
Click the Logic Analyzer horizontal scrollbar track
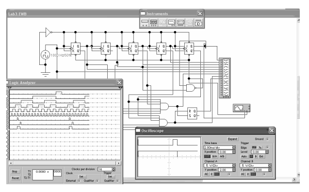tap(65, 163)
